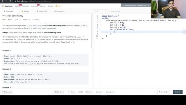Click the '88. Merge Sorted Array' title
The width and height of the screenshot is (186, 105).
[x=13, y=16]
